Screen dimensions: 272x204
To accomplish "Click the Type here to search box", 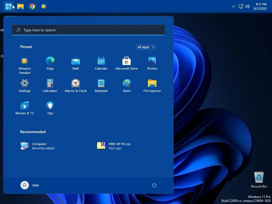I will (x=88, y=30).
